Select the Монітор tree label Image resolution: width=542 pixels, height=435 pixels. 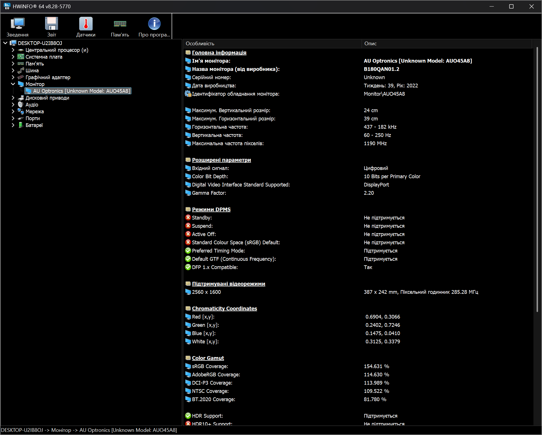[35, 84]
